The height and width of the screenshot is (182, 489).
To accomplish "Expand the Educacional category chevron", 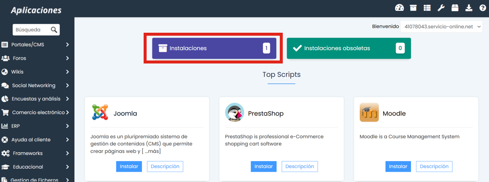I will (x=68, y=167).
